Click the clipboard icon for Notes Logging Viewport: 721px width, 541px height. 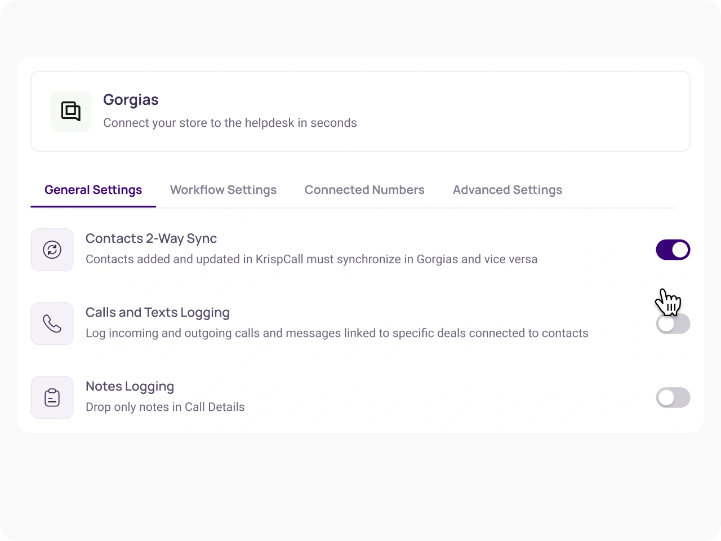[52, 397]
